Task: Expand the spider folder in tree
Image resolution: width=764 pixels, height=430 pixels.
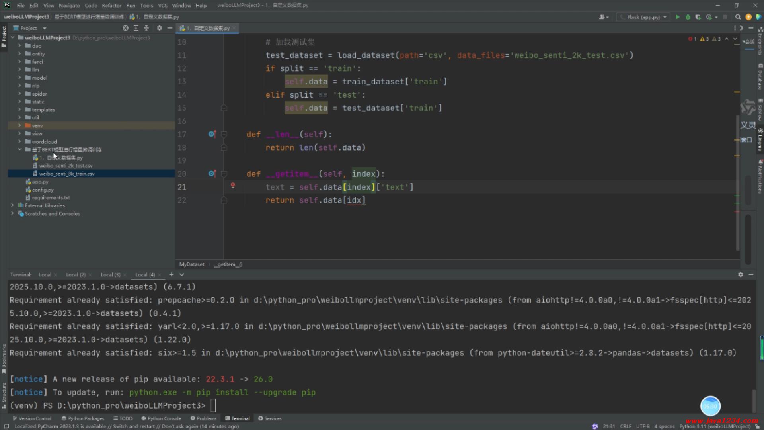Action: pyautogui.click(x=19, y=94)
